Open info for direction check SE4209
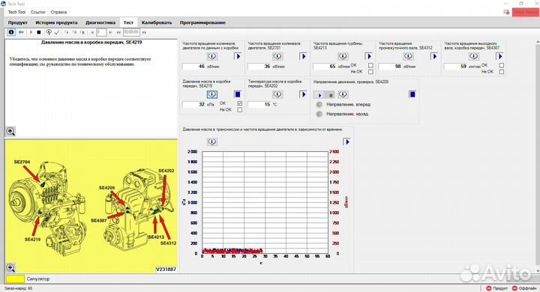Viewport: 540px width, 292px height. pos(343,94)
